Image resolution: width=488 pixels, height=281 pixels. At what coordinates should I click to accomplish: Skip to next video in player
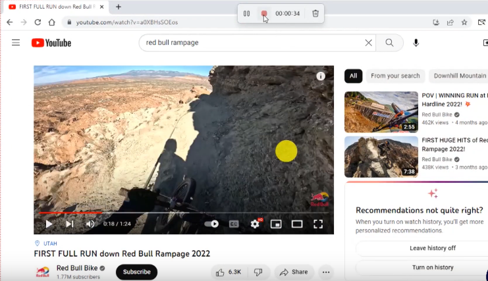(x=69, y=224)
